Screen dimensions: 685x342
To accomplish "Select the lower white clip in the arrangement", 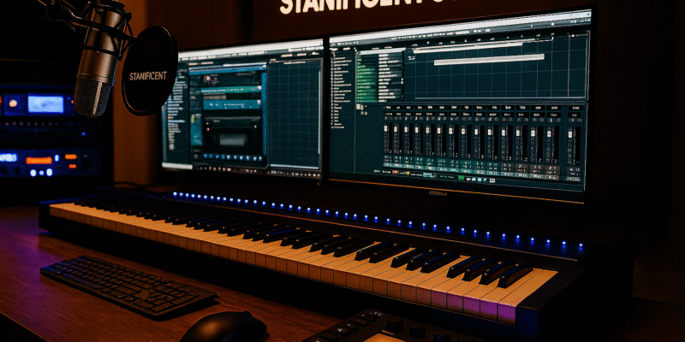I will pyautogui.click(x=489, y=59).
